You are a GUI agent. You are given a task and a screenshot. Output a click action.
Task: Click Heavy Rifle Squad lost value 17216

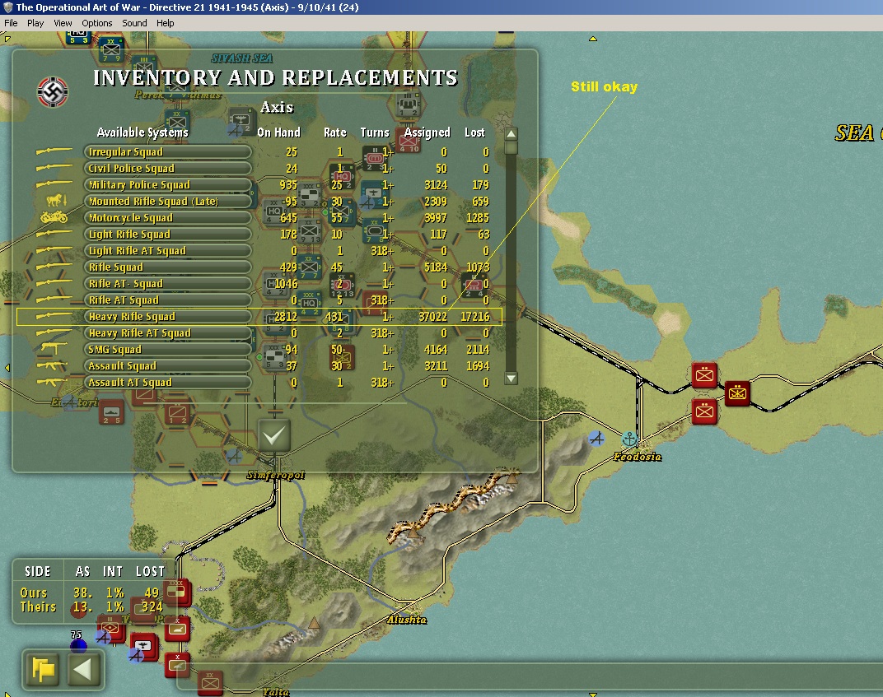coord(474,316)
